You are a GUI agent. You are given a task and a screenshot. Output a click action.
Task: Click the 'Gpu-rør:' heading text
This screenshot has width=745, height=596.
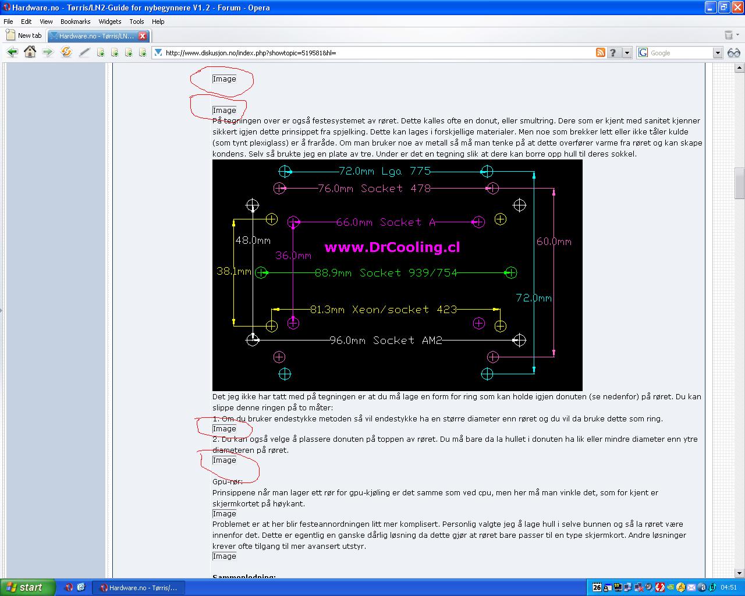click(228, 482)
